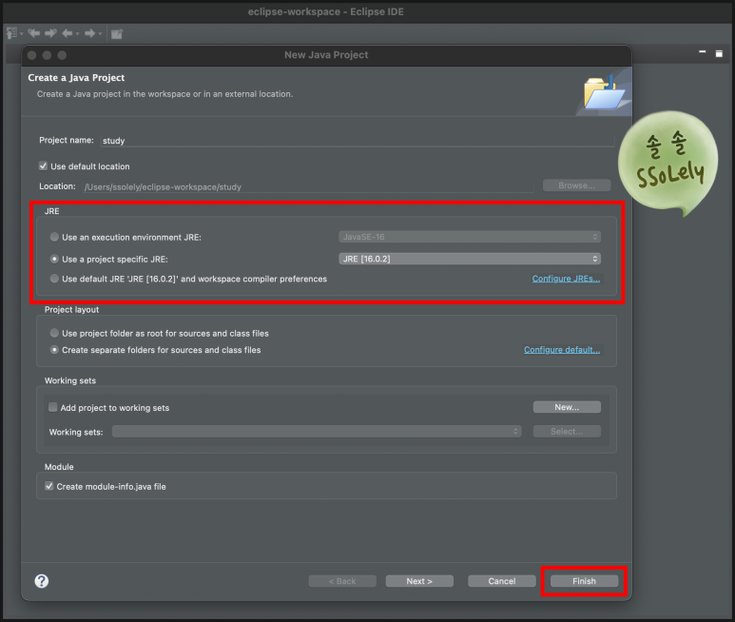
Task: Click the 'Module' group label
Action: (x=59, y=467)
